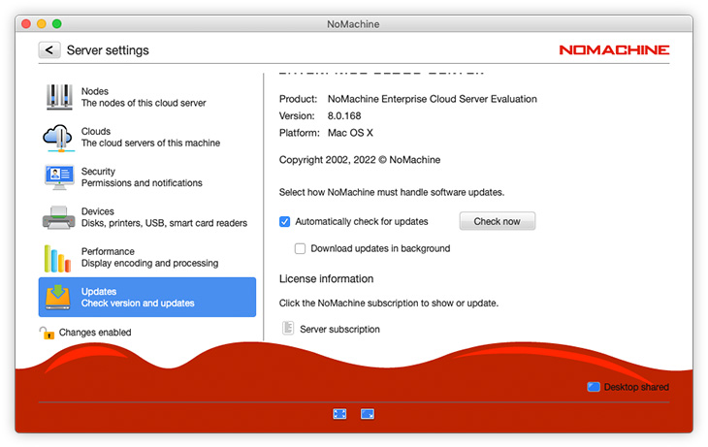The width and height of the screenshot is (708, 447).
Task: Click the Changes enabled padlock icon
Action: tap(47, 333)
